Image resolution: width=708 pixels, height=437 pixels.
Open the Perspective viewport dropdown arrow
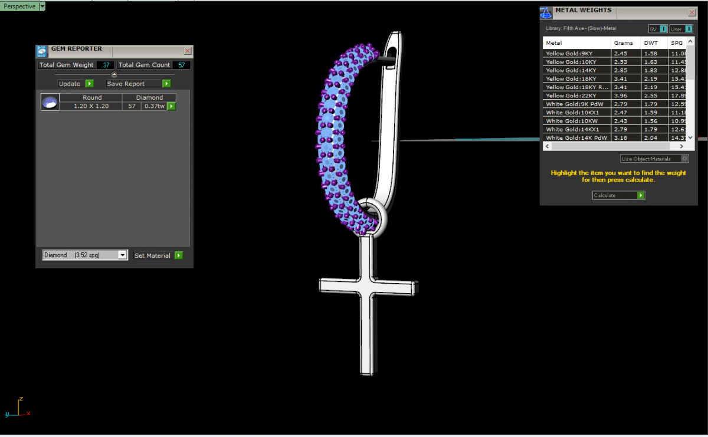coord(42,6)
